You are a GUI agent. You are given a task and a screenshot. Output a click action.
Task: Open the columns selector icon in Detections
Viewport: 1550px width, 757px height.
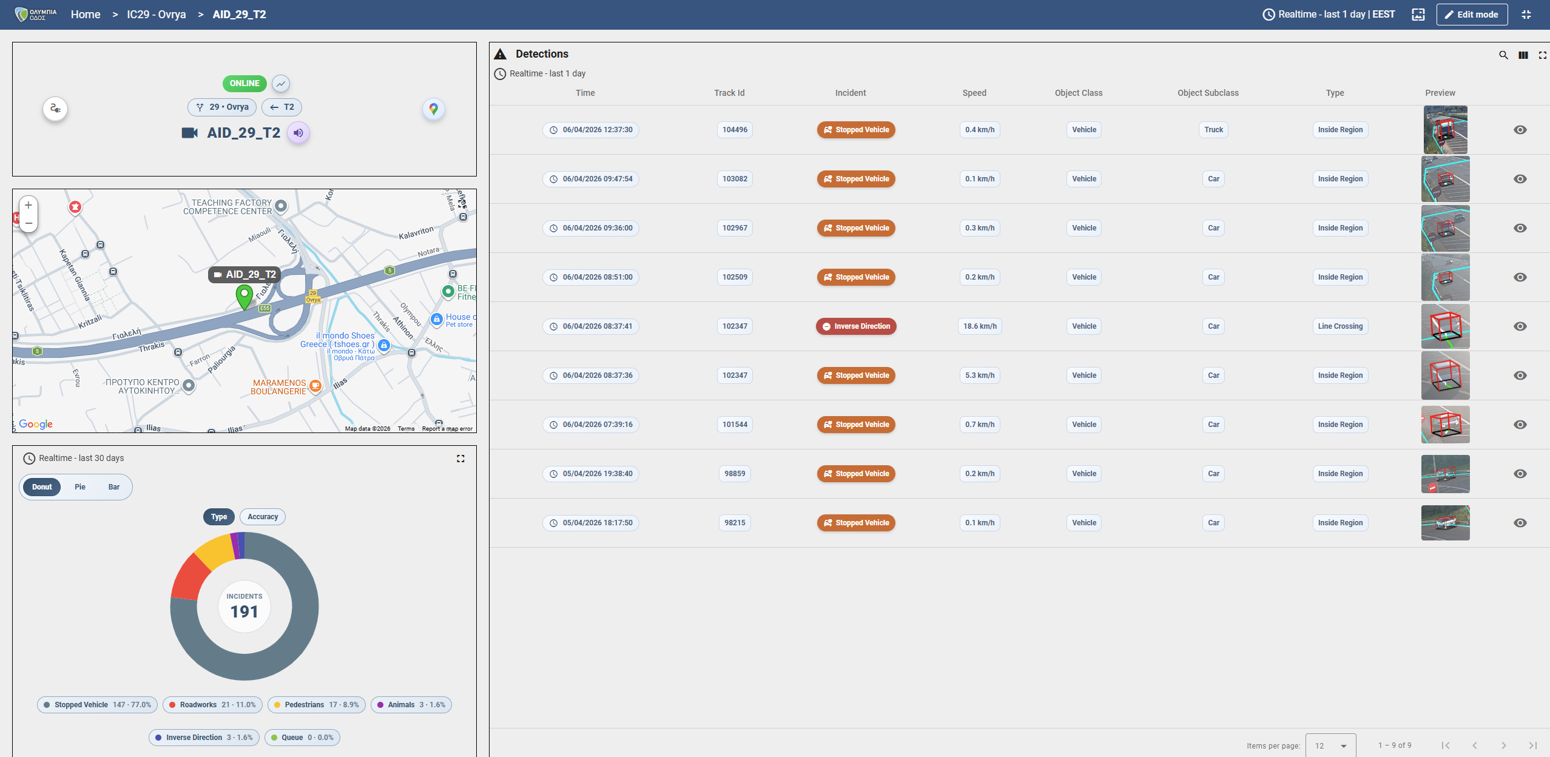click(x=1523, y=55)
